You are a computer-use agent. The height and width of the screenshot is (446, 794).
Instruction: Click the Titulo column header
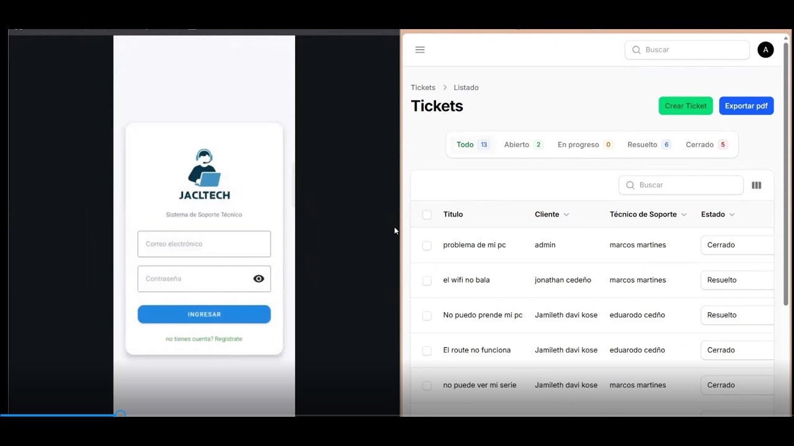pyautogui.click(x=453, y=214)
